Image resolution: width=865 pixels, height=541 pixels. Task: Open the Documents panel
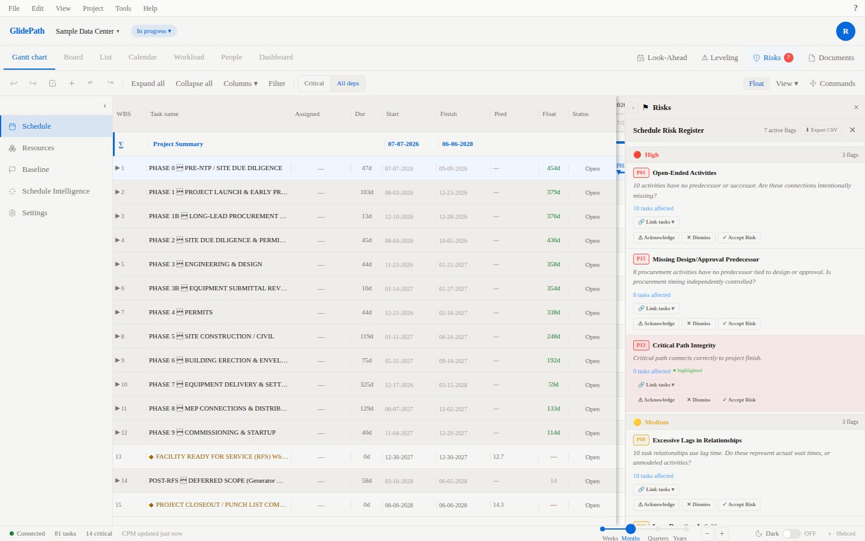(x=831, y=58)
